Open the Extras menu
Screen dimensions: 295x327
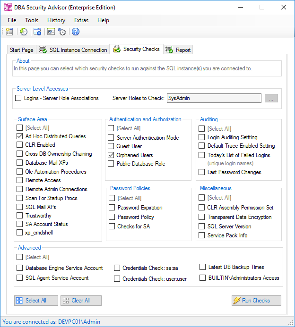(x=81, y=20)
